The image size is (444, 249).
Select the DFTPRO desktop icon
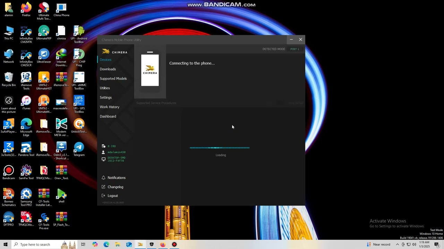click(x=9, y=219)
